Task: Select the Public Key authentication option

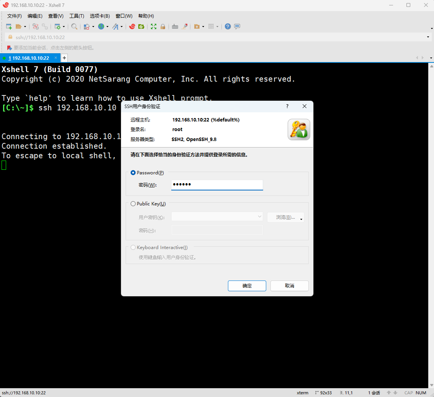Action: click(x=133, y=204)
